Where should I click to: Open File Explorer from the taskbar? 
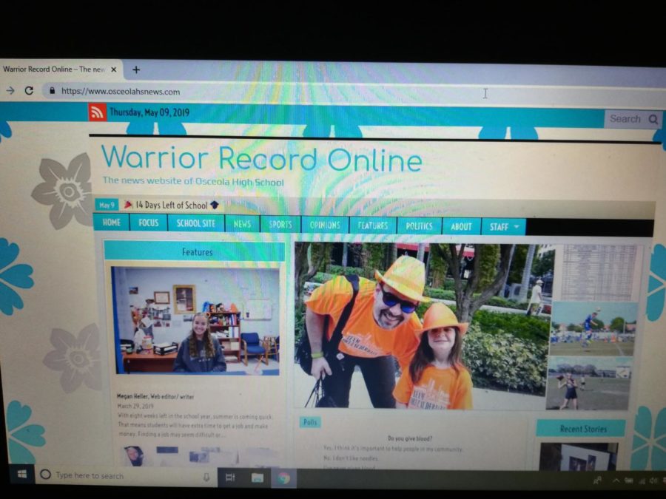click(x=258, y=478)
